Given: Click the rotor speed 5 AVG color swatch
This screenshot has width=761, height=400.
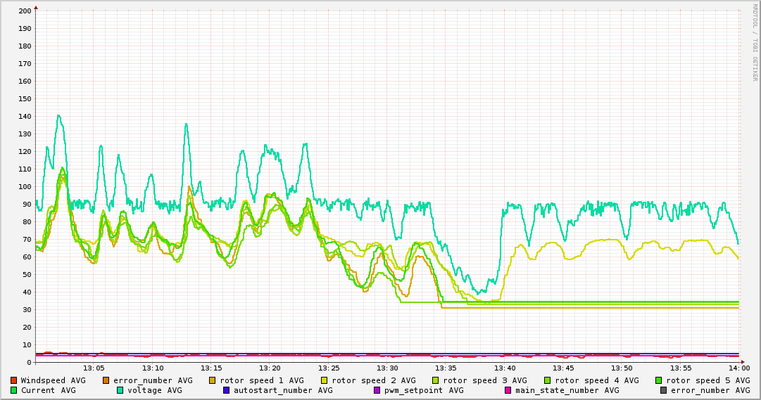Looking at the screenshot, I should (x=659, y=380).
